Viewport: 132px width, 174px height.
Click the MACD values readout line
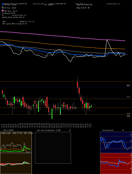tap(13, 17)
